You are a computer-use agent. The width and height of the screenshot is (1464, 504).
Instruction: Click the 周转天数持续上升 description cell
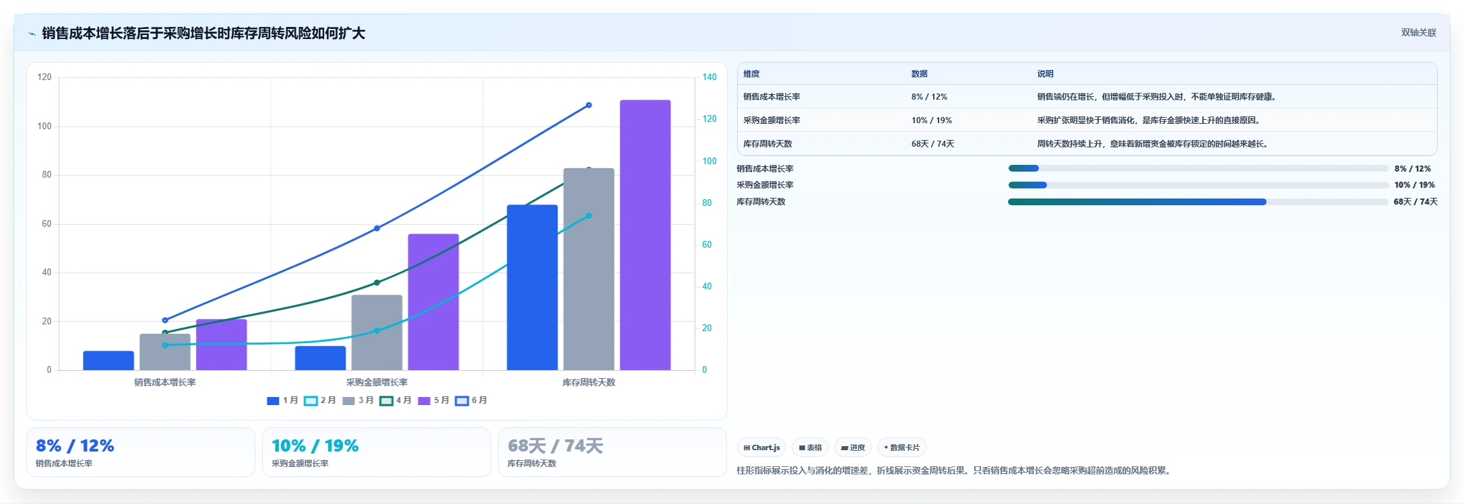1154,144
